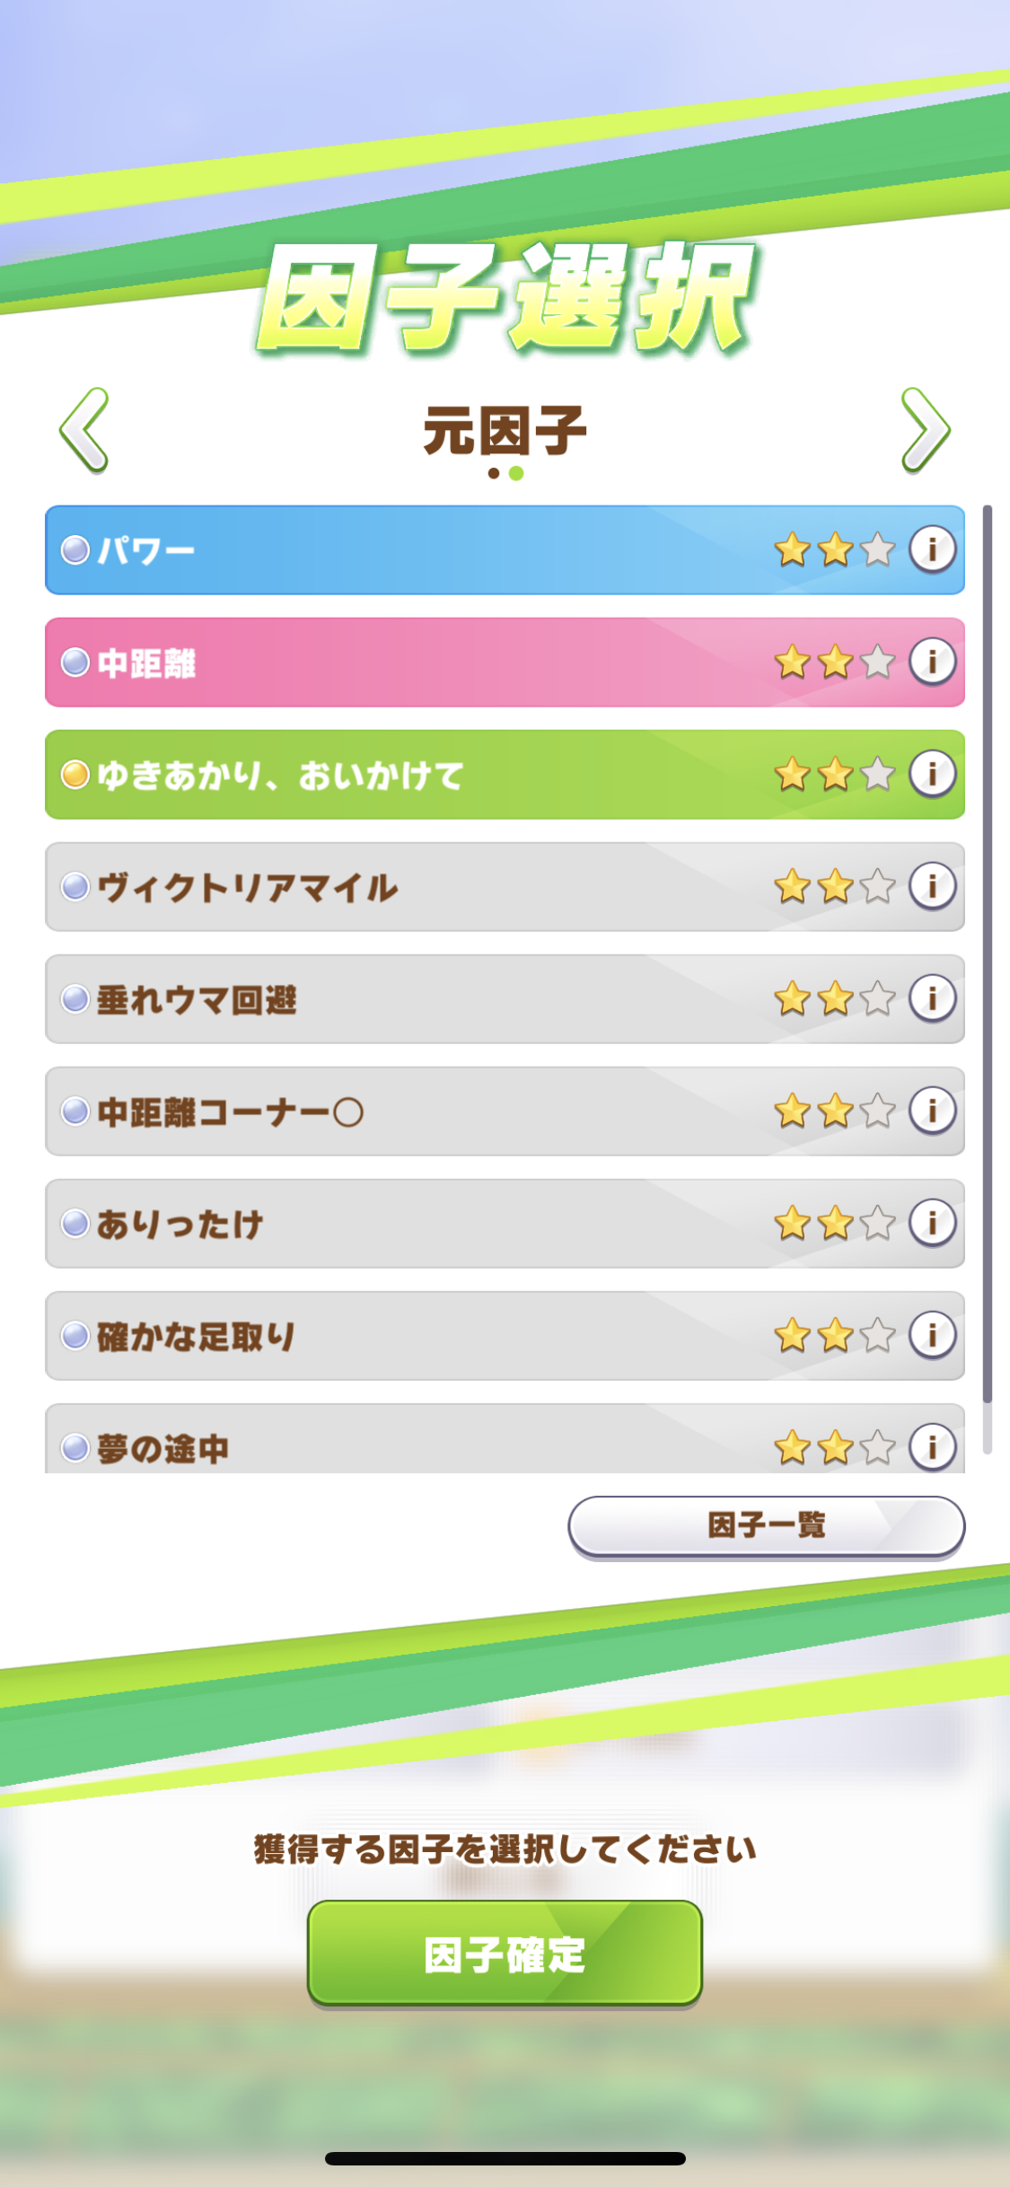
Task: Tap info icon on ヴィクトリアマイル row
Action: coord(932,886)
